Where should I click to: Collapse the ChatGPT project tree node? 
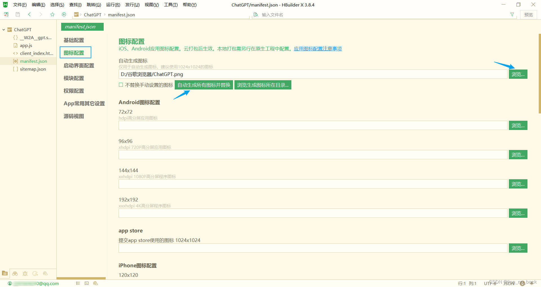pos(4,30)
